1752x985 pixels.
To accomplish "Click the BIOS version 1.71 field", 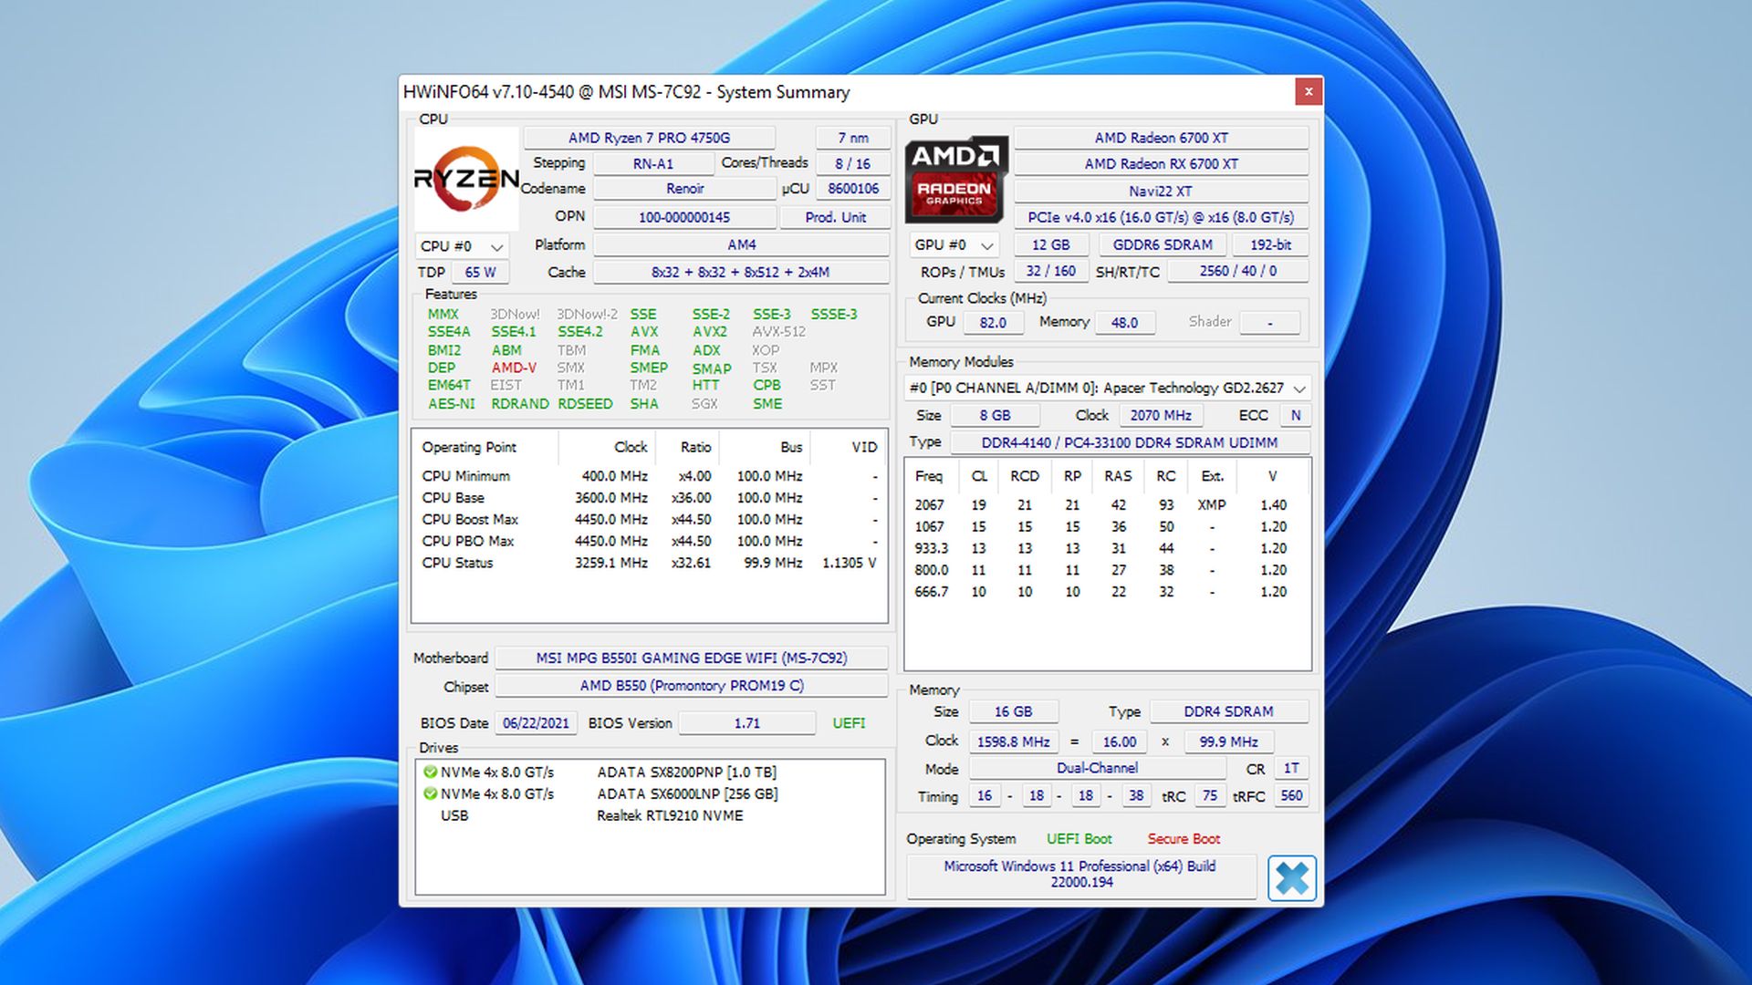I will (x=747, y=723).
